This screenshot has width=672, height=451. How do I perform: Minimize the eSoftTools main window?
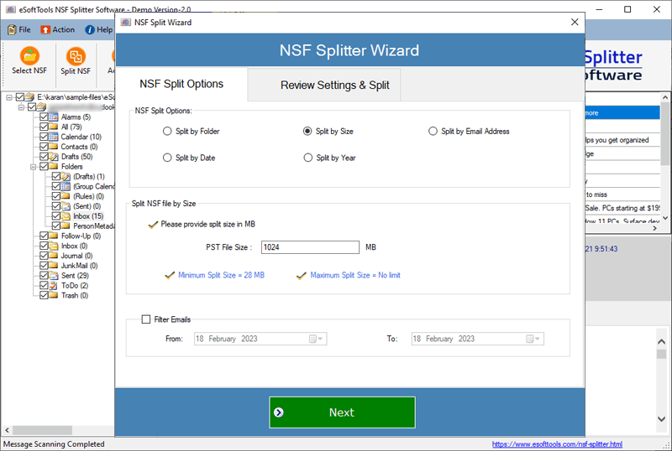coord(599,9)
